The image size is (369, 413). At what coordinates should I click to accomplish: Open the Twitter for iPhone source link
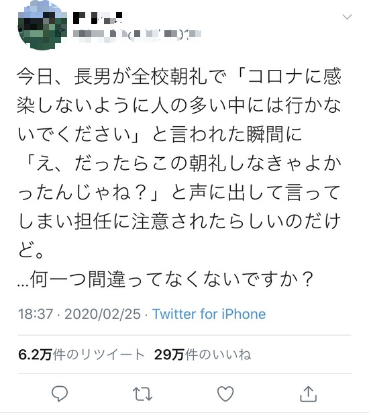(209, 314)
